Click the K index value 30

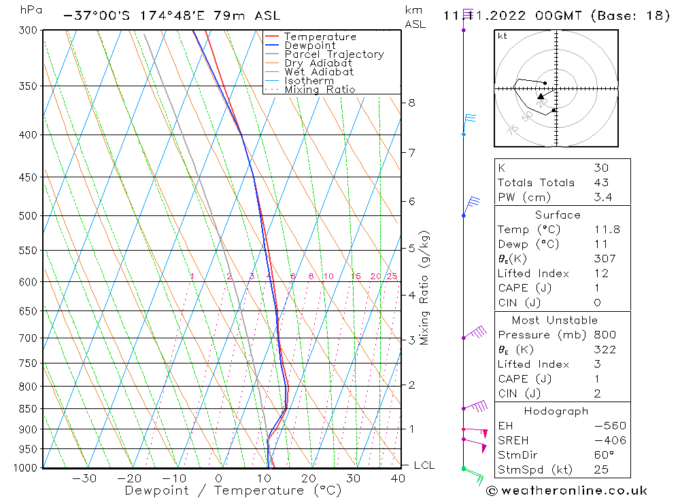pos(602,168)
